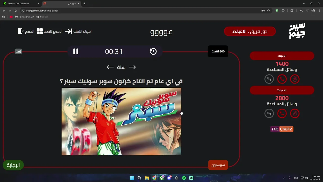View site information icon in address bar

[23, 11]
